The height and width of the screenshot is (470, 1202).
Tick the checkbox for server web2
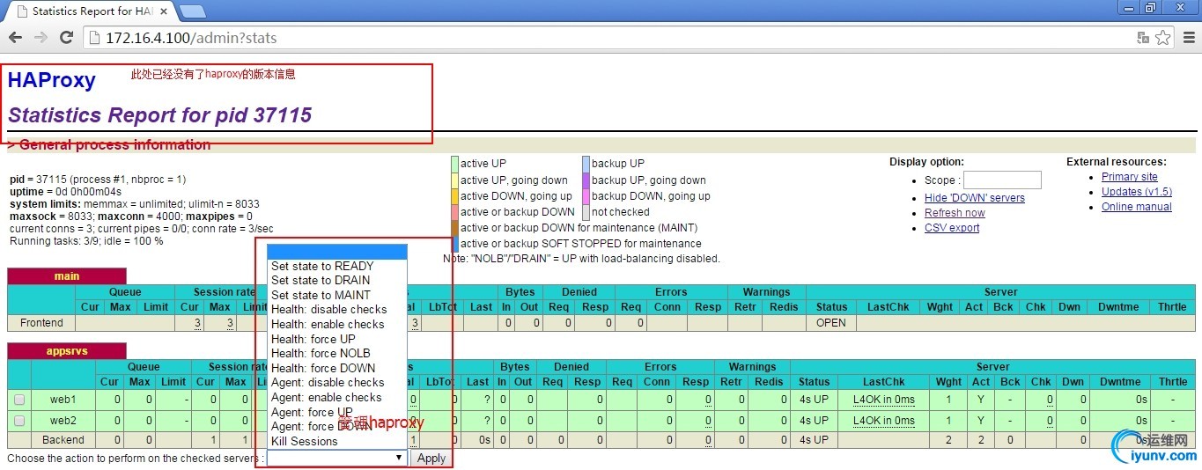tap(18, 421)
